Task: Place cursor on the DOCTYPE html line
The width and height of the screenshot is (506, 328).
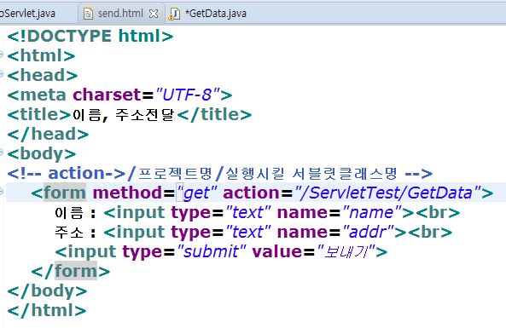Action: coord(90,36)
